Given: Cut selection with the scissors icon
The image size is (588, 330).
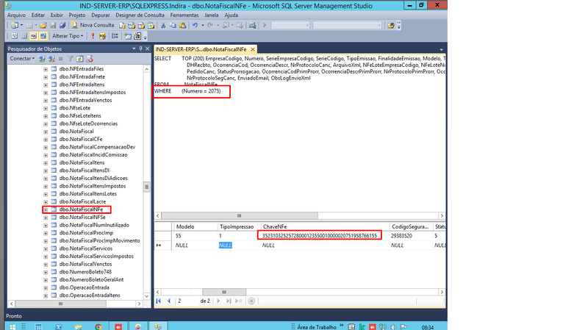Looking at the screenshot, I should click(163, 25).
